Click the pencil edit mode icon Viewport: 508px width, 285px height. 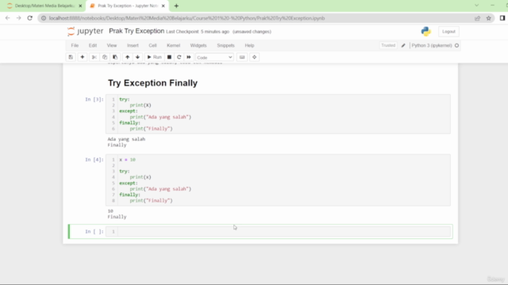click(x=403, y=46)
